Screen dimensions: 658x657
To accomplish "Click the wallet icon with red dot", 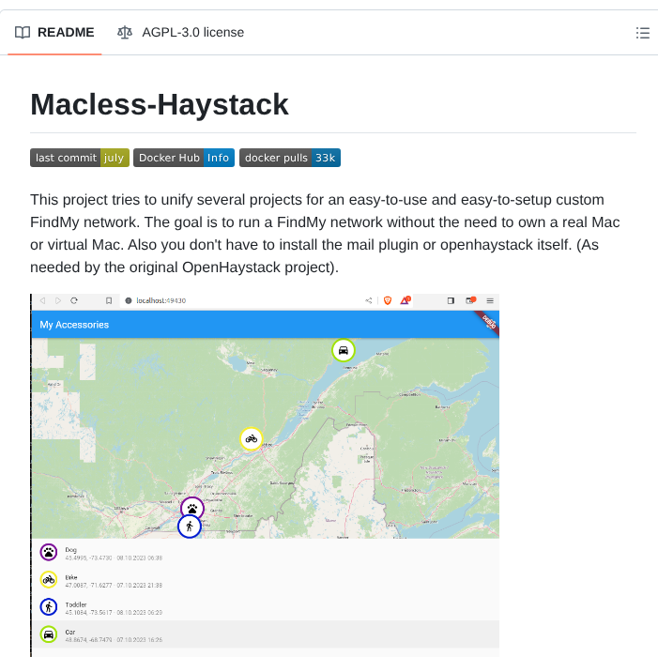I will click(x=470, y=300).
